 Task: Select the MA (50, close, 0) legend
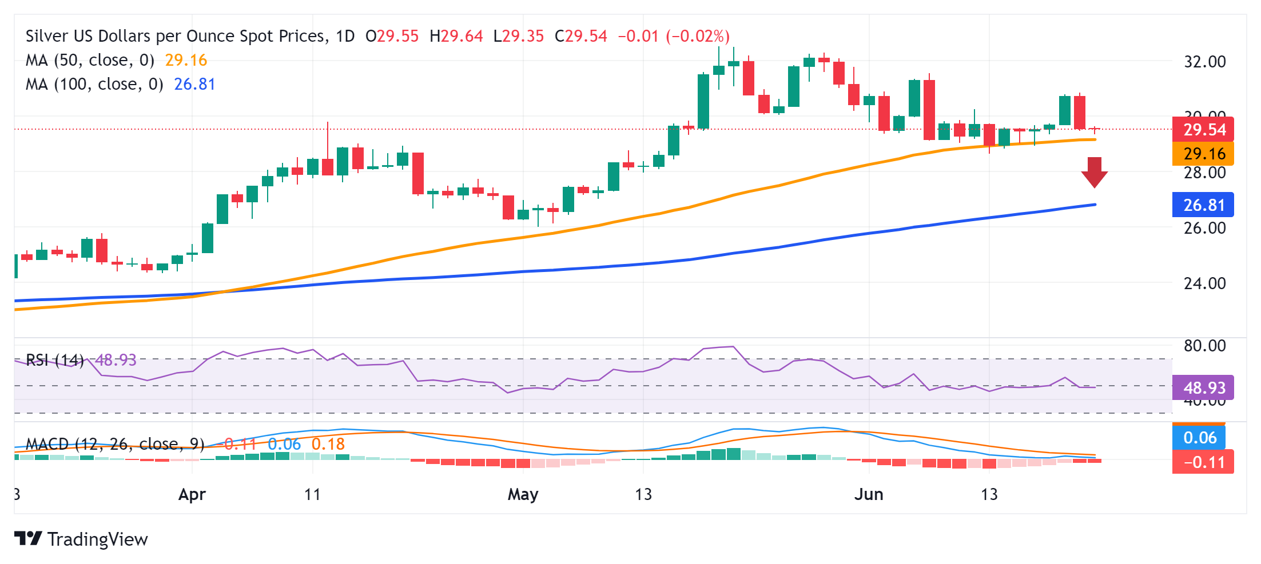point(90,60)
